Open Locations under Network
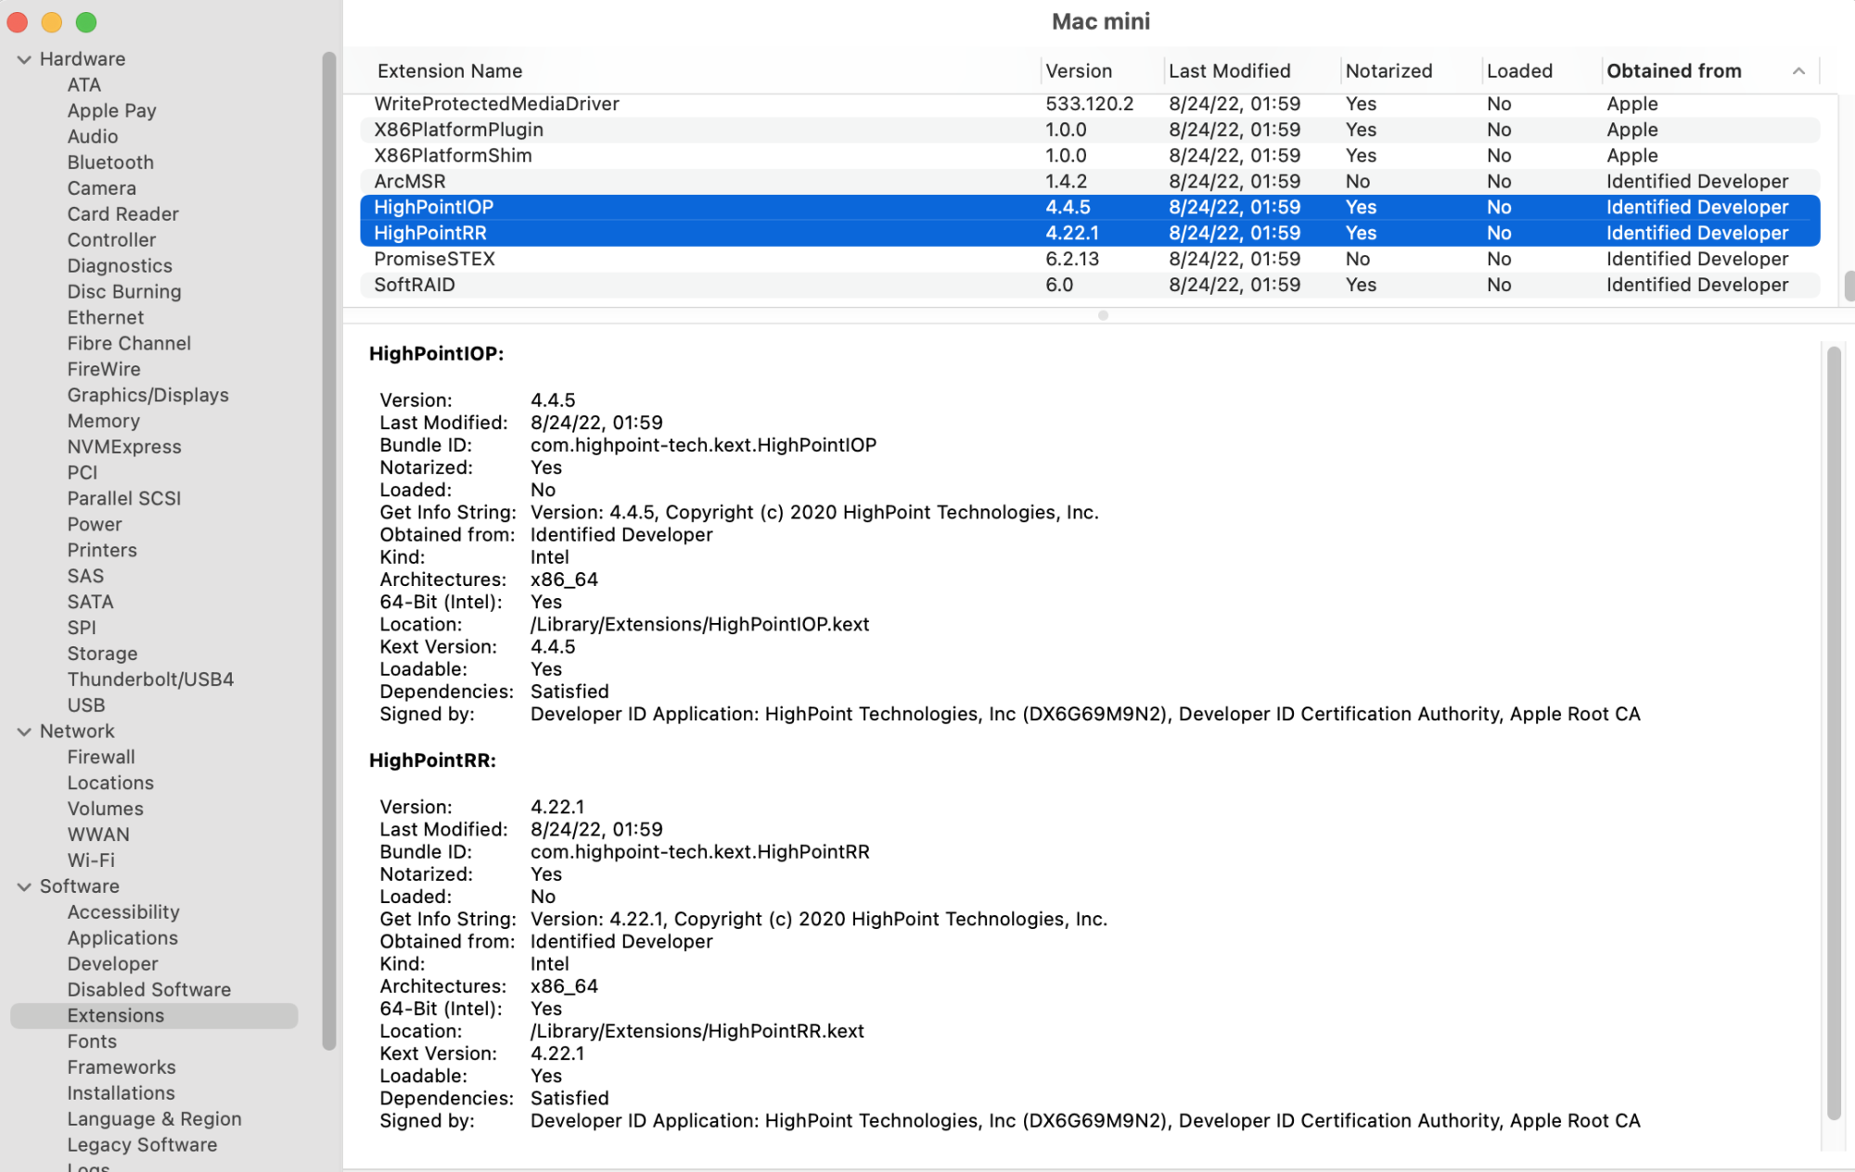The height and width of the screenshot is (1172, 1855). click(x=110, y=783)
